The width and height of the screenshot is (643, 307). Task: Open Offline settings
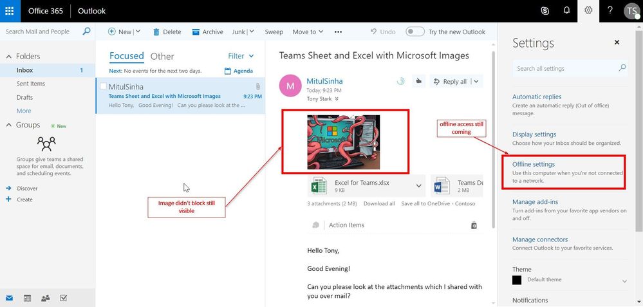click(534, 164)
